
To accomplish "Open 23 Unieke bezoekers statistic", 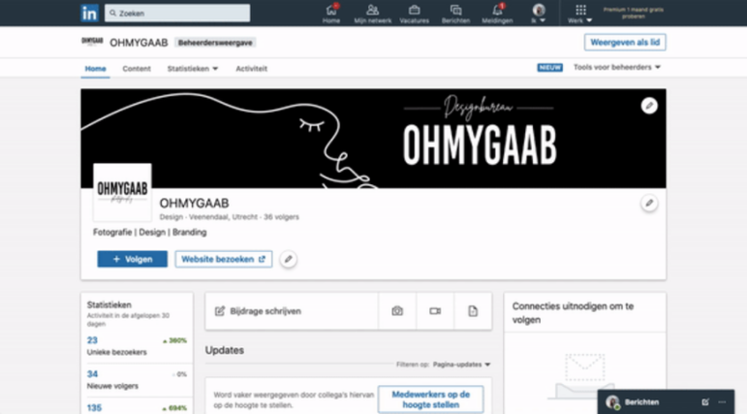I will click(x=137, y=346).
